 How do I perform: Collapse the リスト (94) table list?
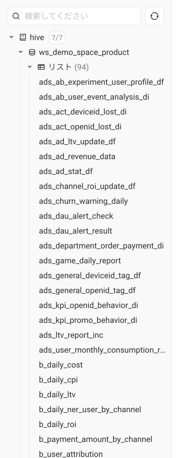[x=30, y=67]
